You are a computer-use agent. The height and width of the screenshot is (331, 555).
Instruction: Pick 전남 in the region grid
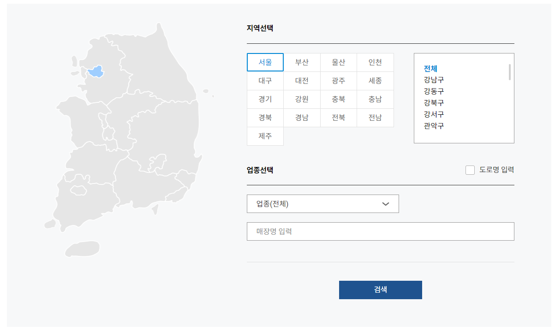tap(375, 118)
